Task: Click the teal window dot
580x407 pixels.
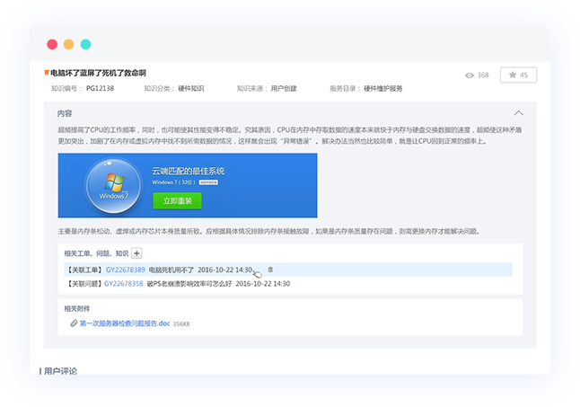Action: click(x=86, y=44)
